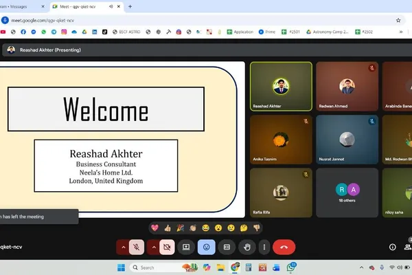
Task: Toggle the microphone mute button
Action: point(137,247)
